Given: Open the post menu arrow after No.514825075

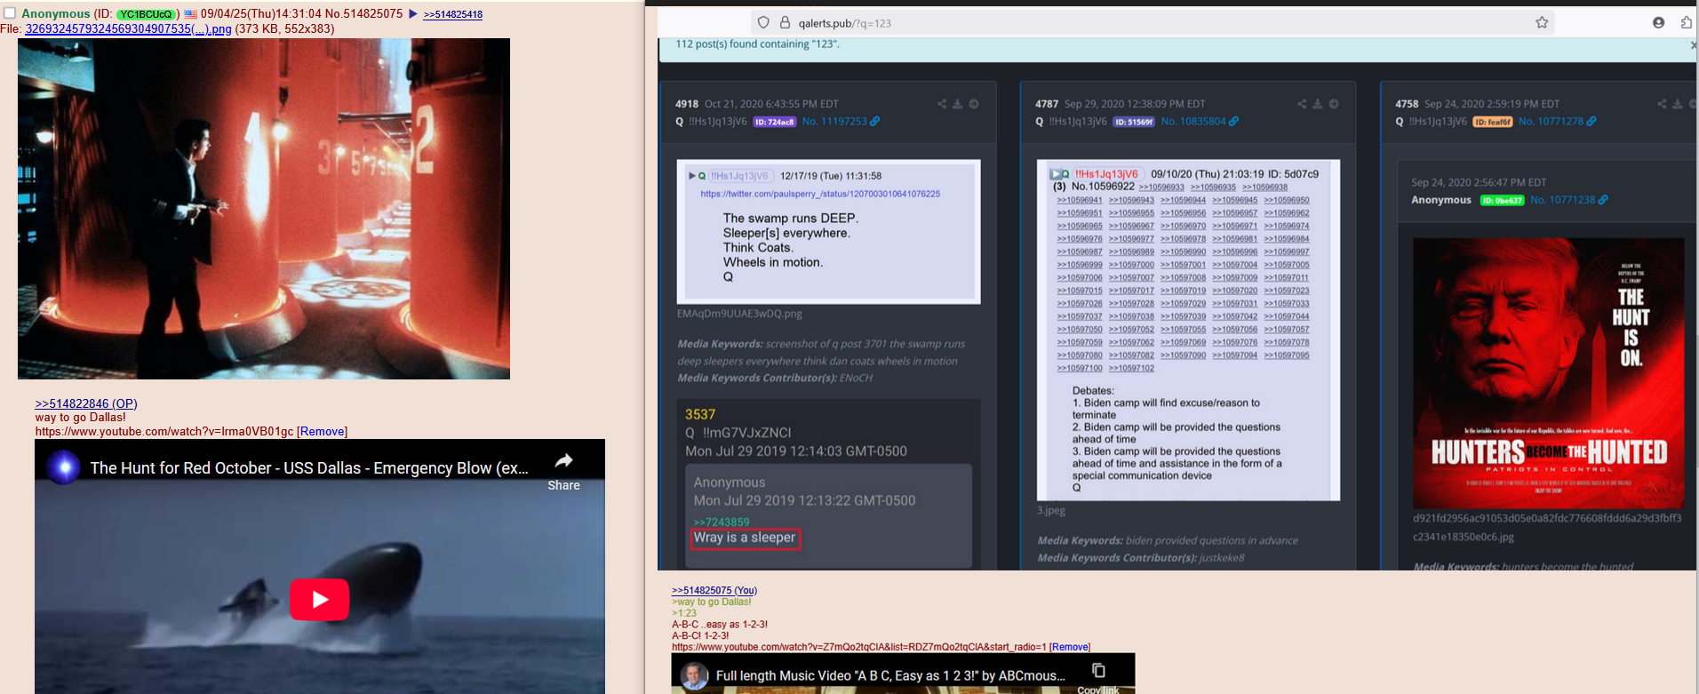Looking at the screenshot, I should click(413, 14).
